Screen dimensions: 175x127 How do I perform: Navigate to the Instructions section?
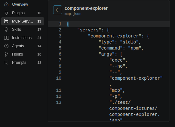(23, 38)
